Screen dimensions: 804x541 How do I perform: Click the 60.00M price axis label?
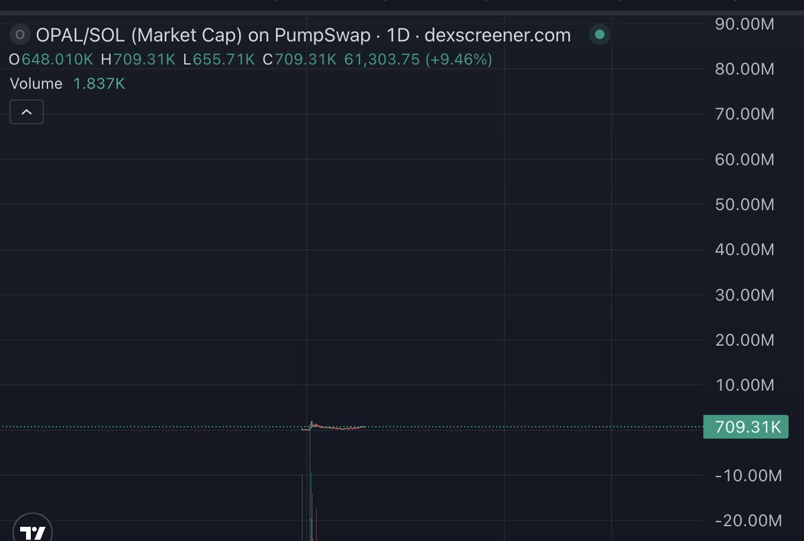[744, 159]
